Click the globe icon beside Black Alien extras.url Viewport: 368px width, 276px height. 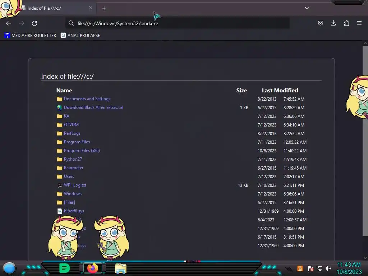pyautogui.click(x=59, y=108)
